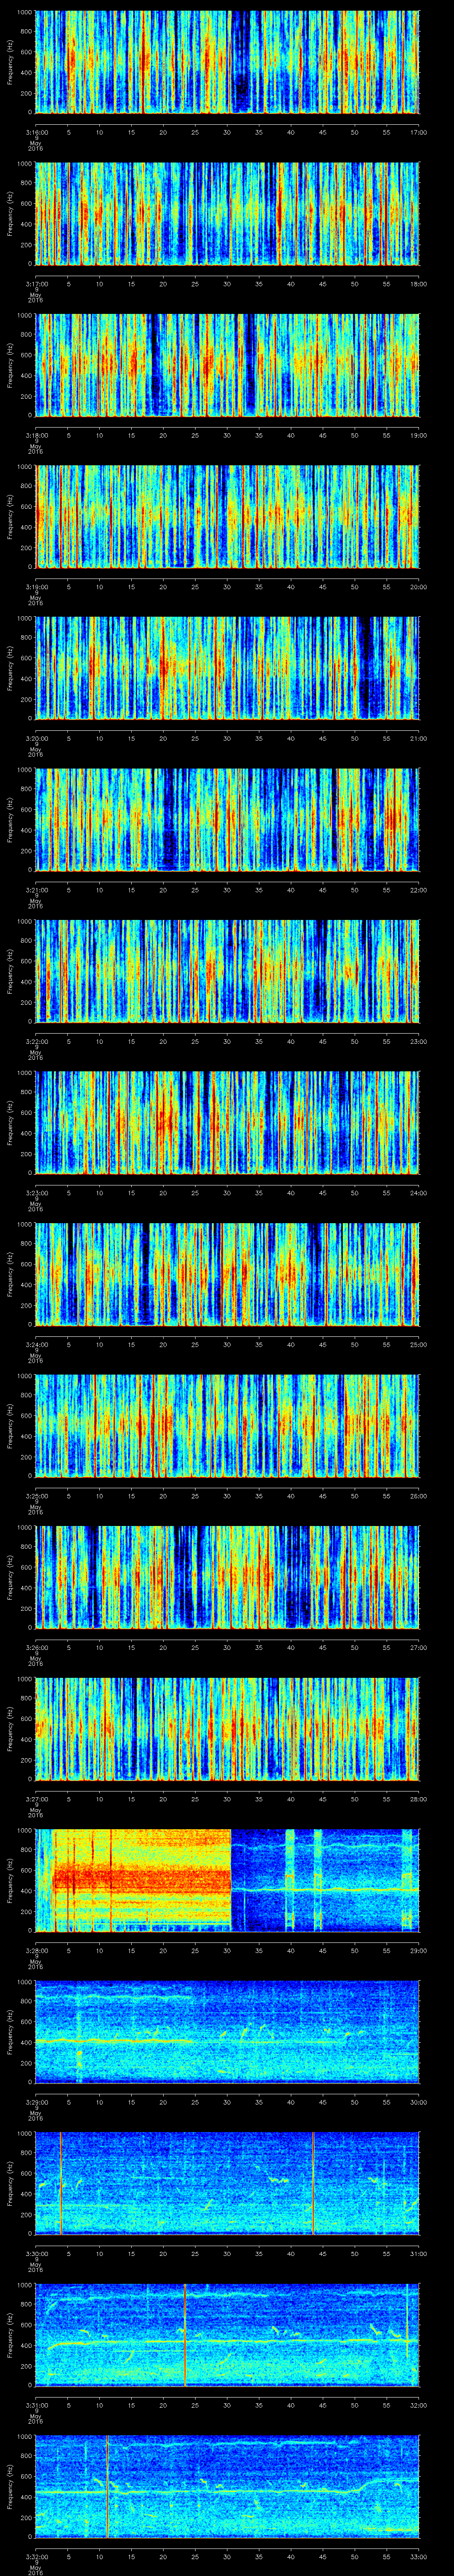Click the '31:00' end time label

click(x=418, y=2253)
